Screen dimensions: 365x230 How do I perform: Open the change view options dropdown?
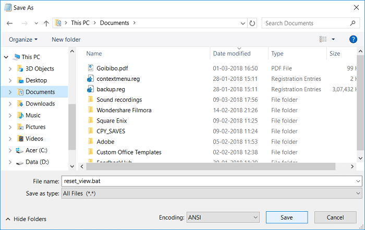[x=333, y=40]
